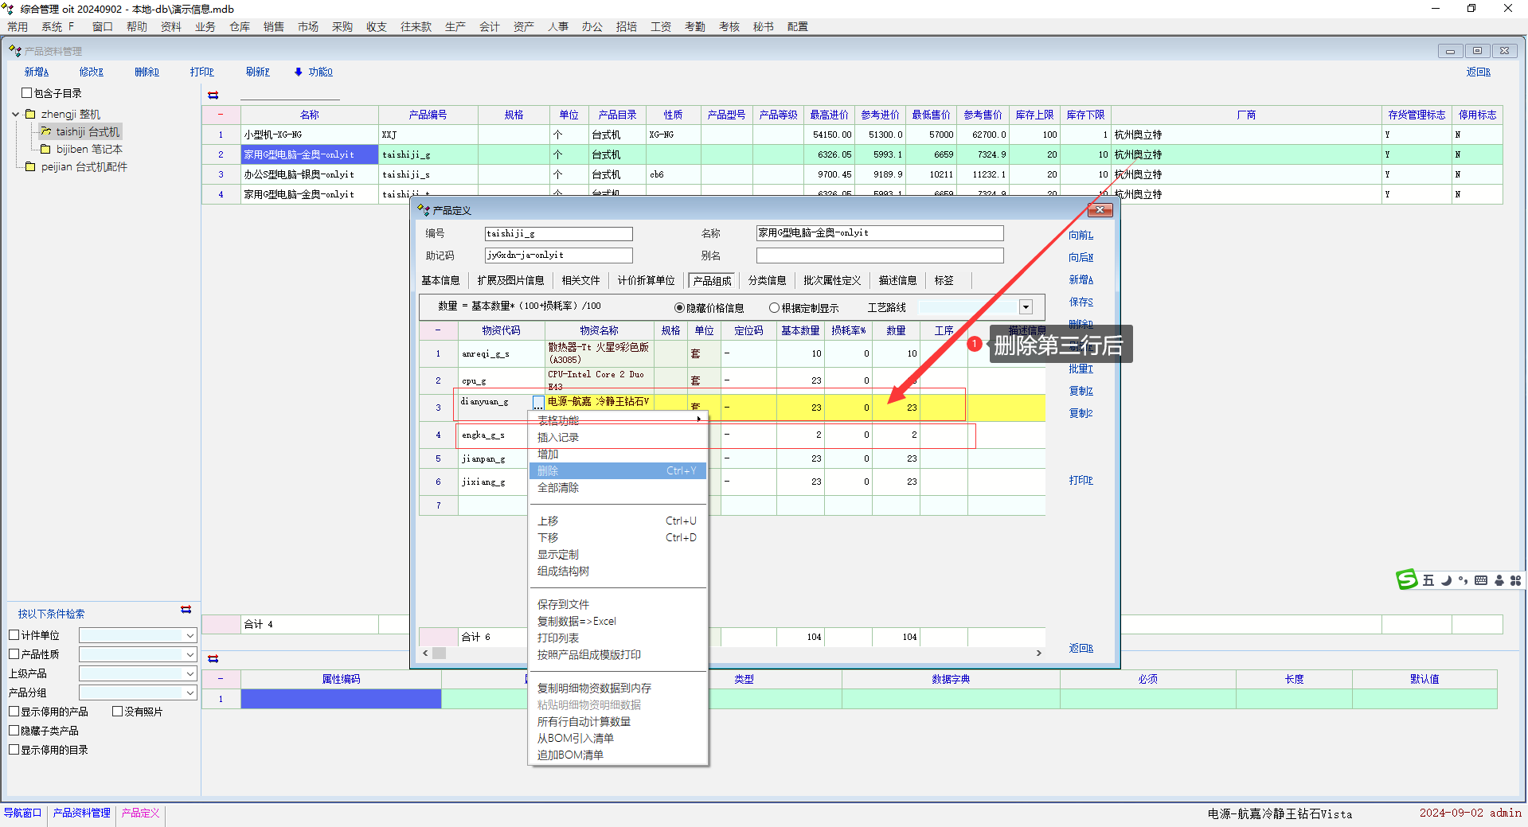
Task: Click the moon icon in IME toolbar
Action: click(x=1446, y=580)
